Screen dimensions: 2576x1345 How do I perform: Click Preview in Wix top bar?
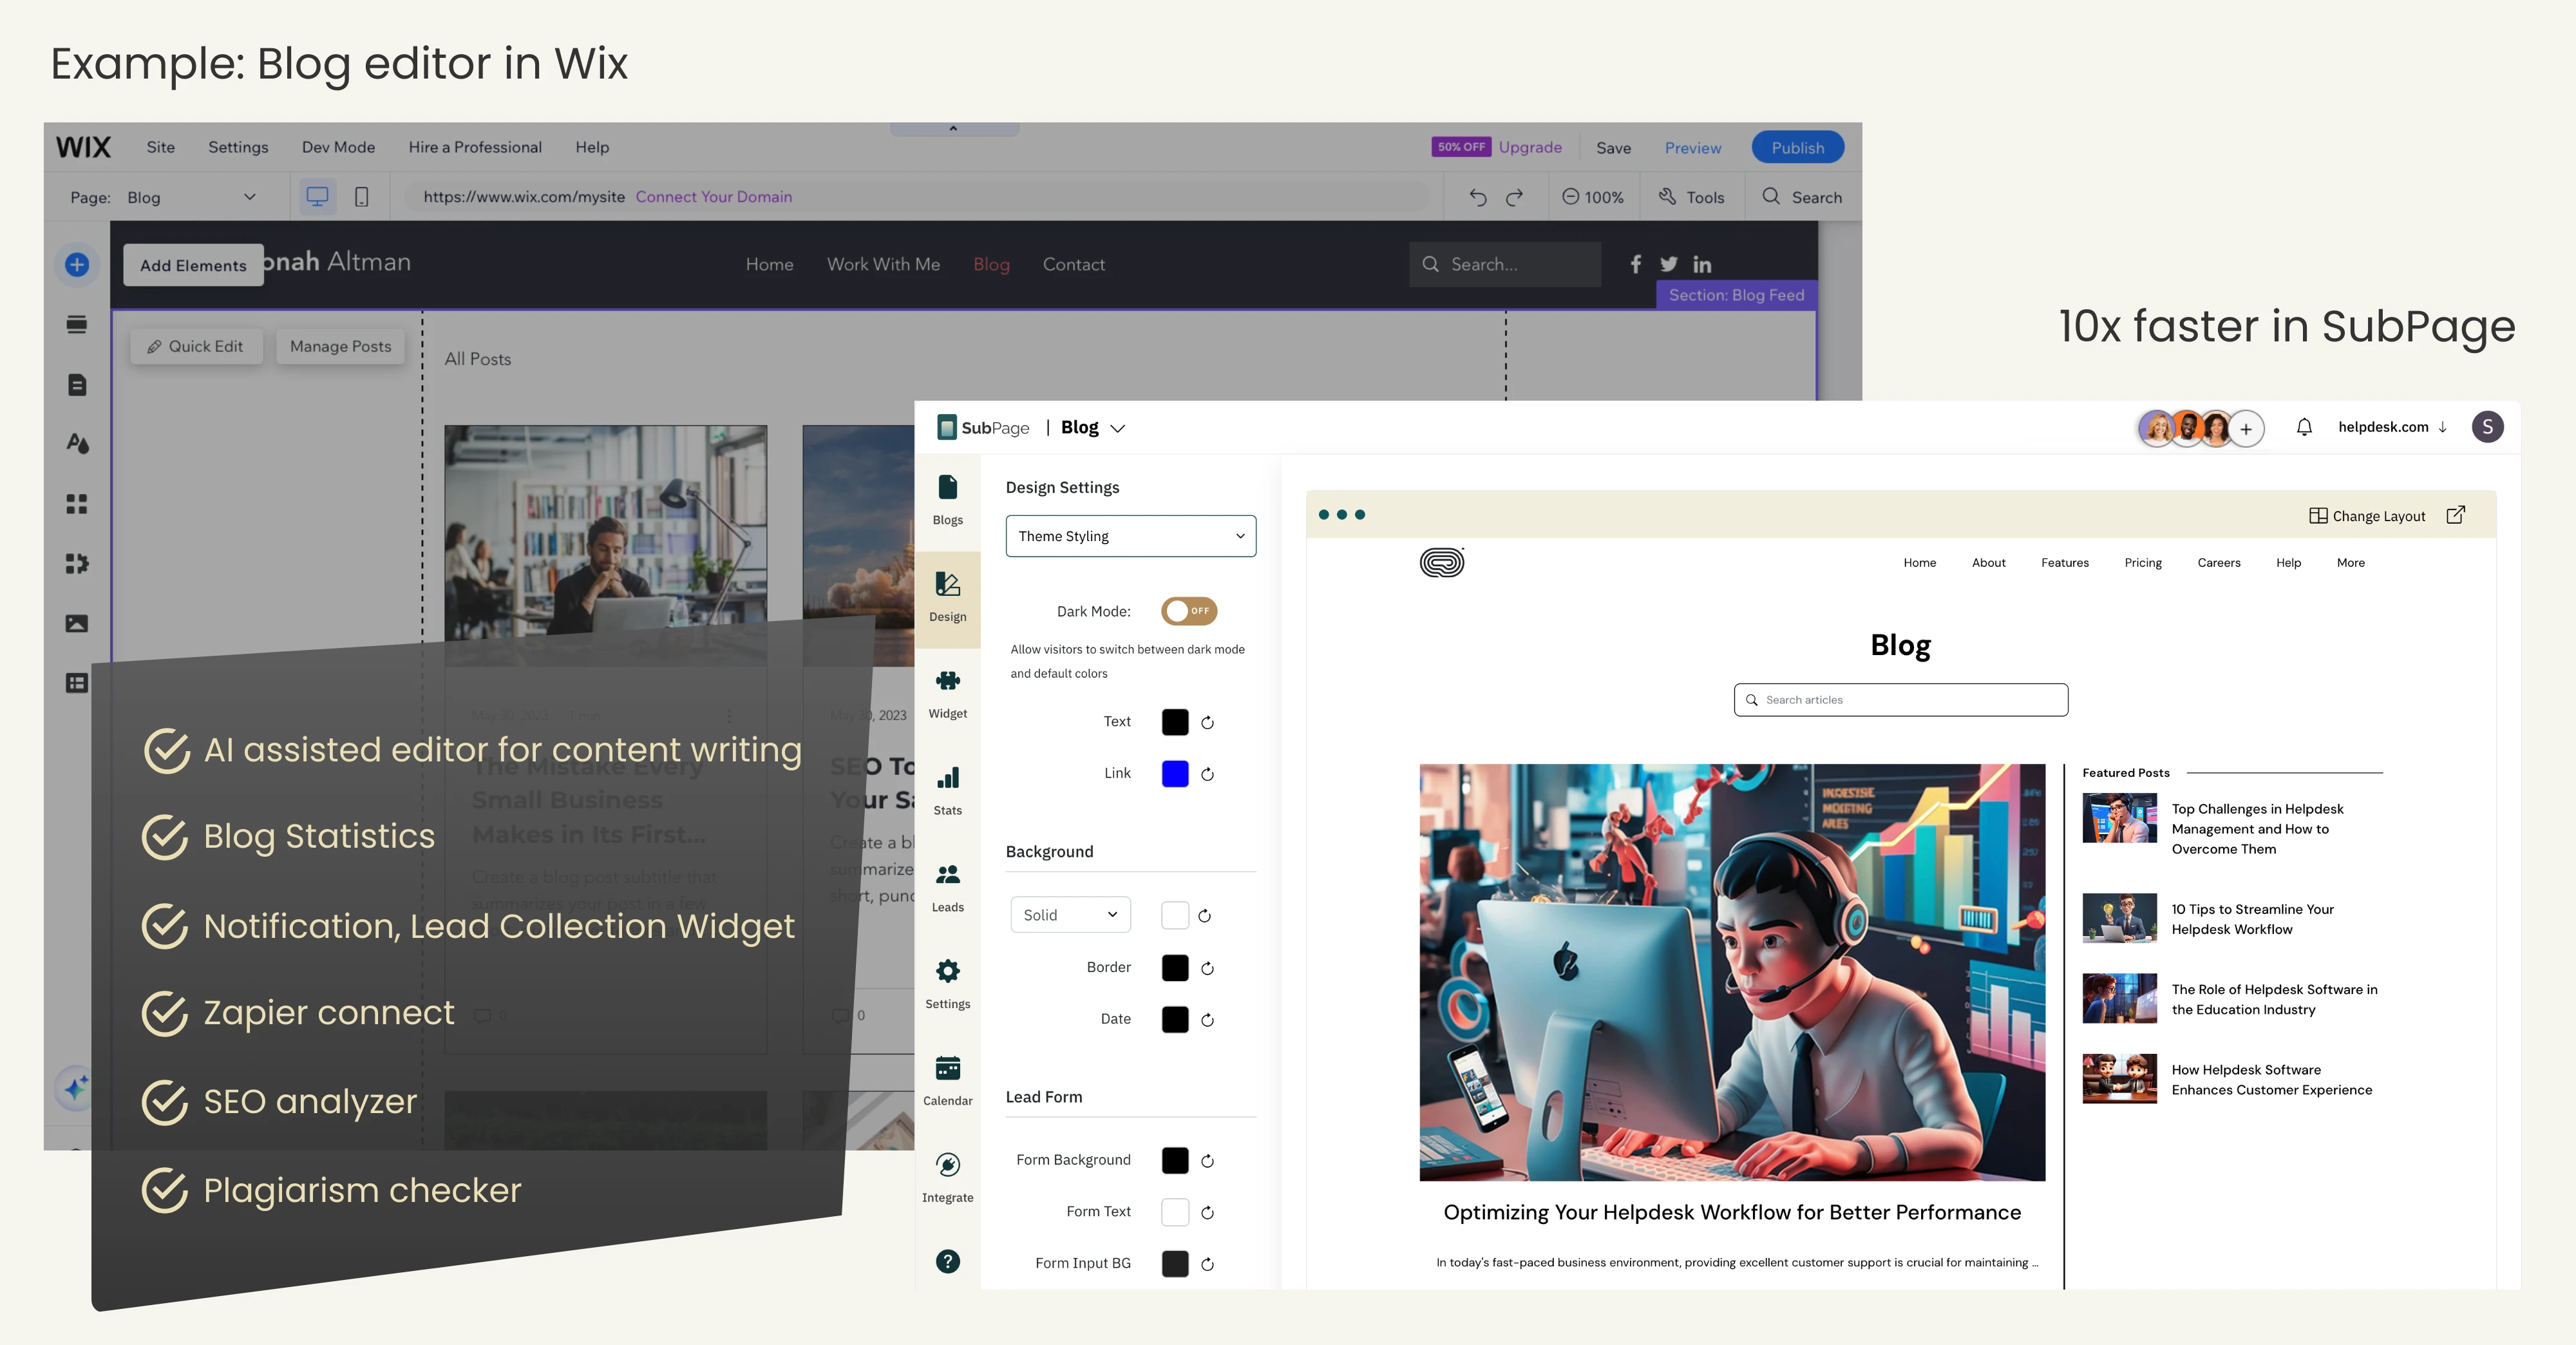[x=1692, y=148]
